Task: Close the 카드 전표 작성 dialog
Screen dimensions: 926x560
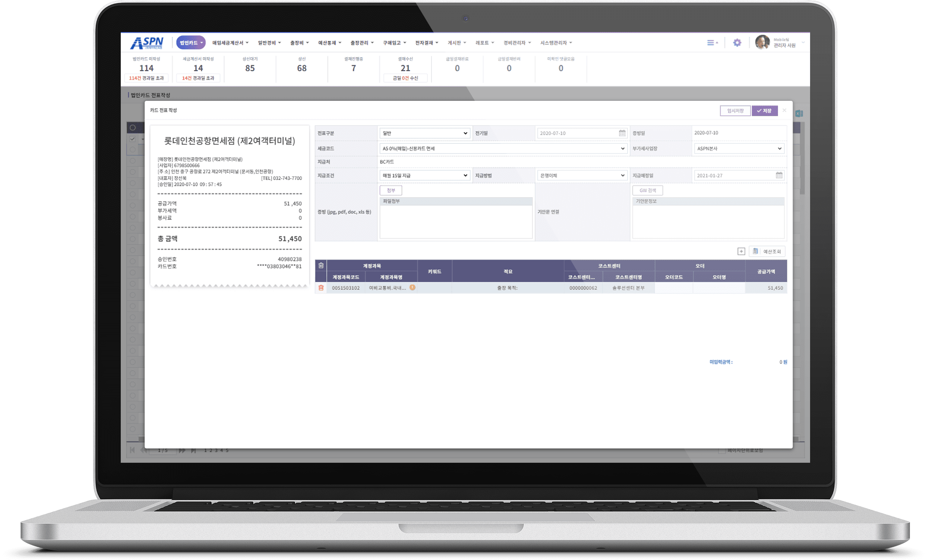Action: (784, 111)
